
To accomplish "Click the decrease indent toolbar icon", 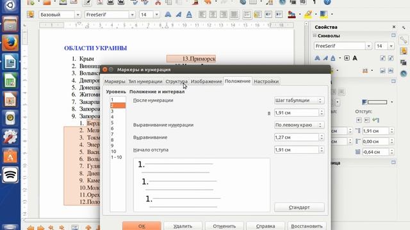I will tap(268, 14).
